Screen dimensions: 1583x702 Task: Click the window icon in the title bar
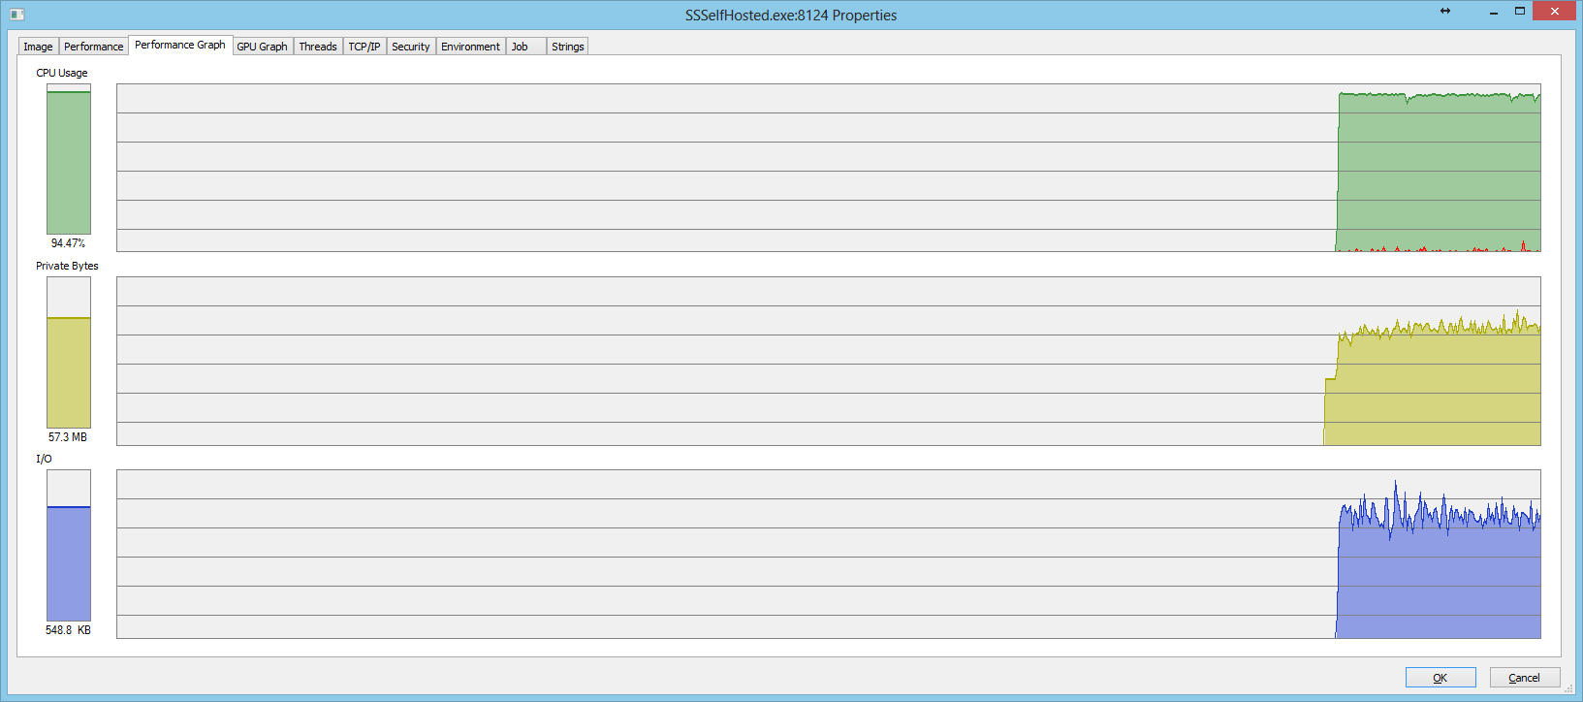tap(16, 15)
